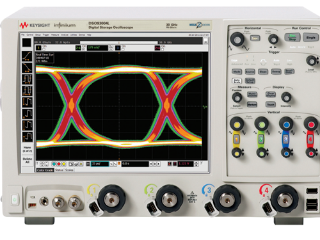Push the Multi-purpose button

(x=252, y=94)
